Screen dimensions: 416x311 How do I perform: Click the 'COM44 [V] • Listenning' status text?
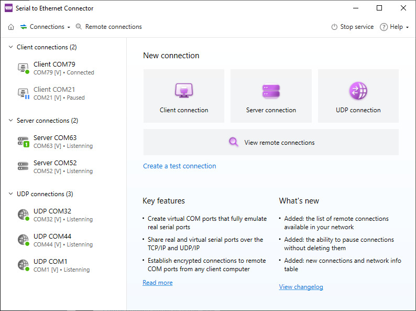tap(63, 244)
